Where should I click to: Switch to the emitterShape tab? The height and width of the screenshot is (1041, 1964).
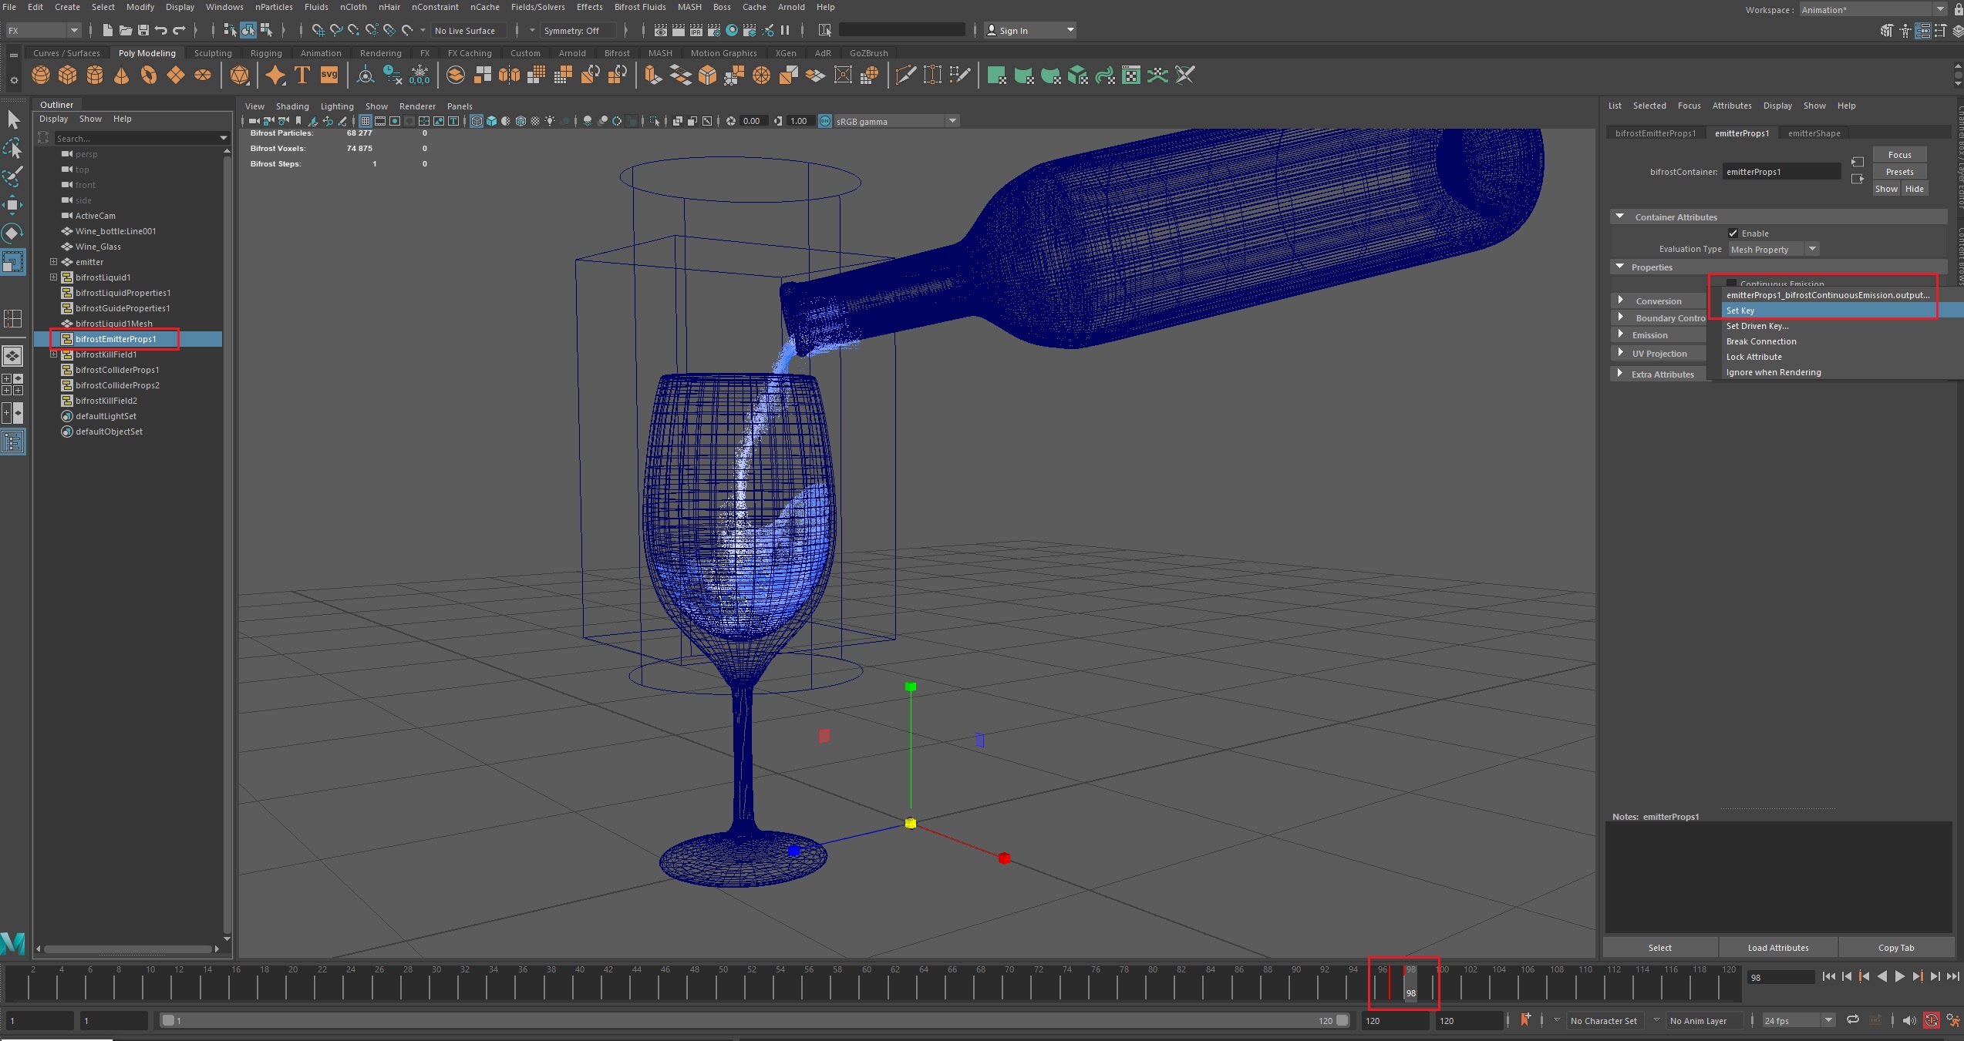(x=1814, y=133)
